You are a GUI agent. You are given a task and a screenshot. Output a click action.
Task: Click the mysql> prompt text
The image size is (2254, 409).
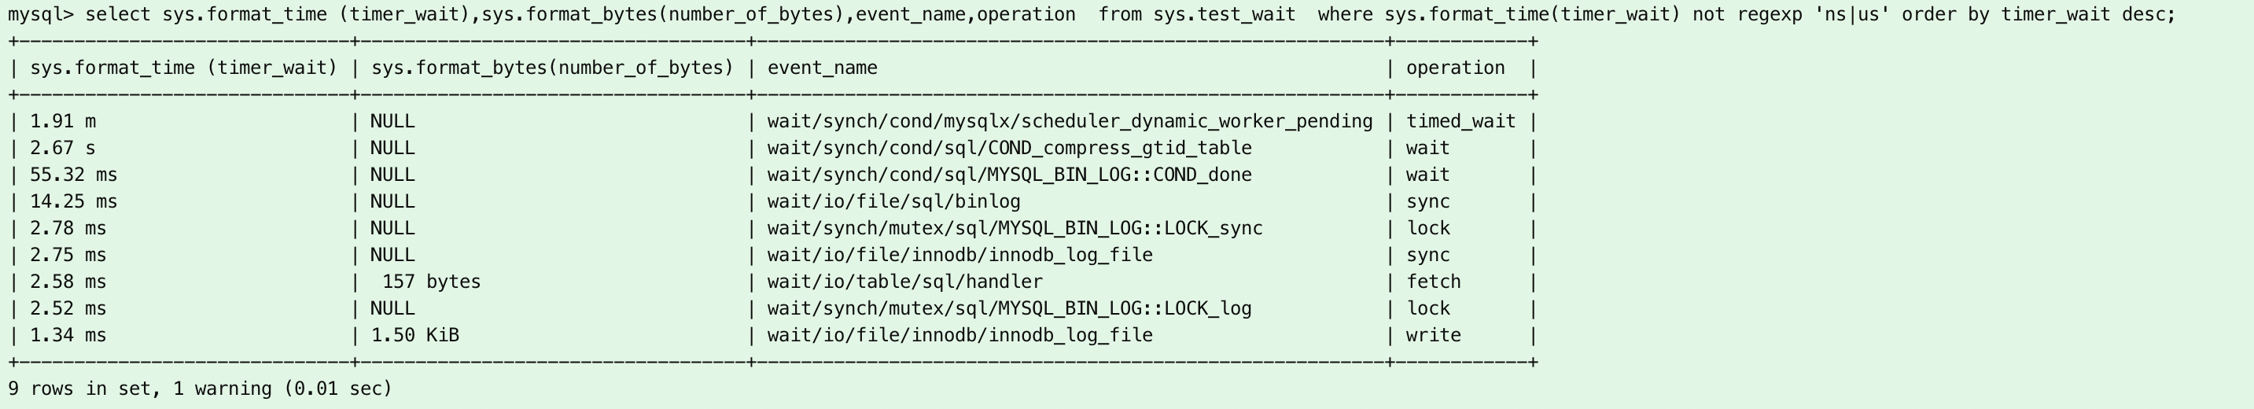40,15
